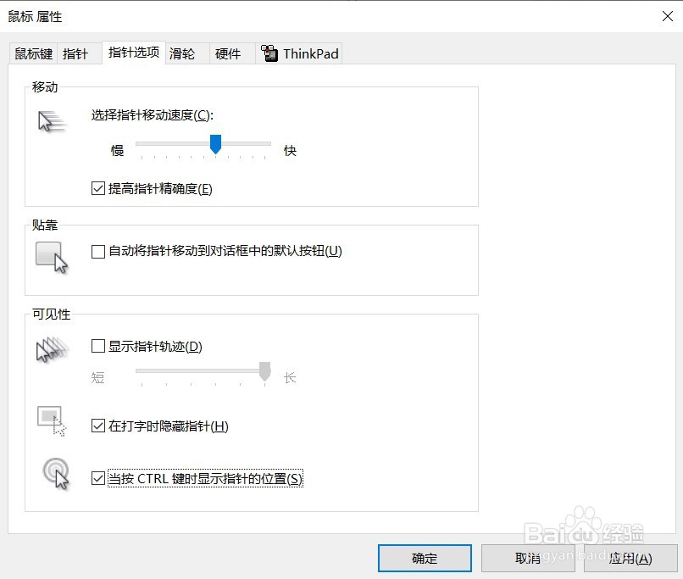Disable 在打字时隐藏指针
683x579 pixels.
tap(98, 426)
